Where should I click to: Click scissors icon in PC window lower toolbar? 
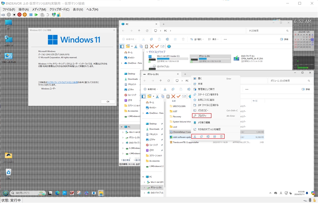pos(136,46)
